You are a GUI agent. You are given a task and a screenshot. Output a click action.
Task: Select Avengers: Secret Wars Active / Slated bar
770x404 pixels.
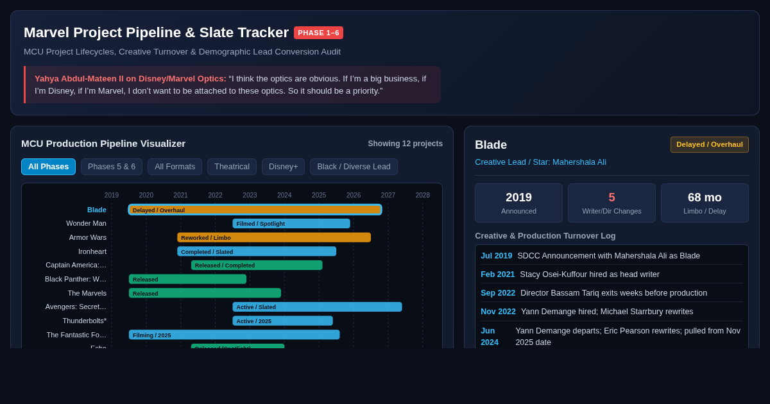[317, 307]
